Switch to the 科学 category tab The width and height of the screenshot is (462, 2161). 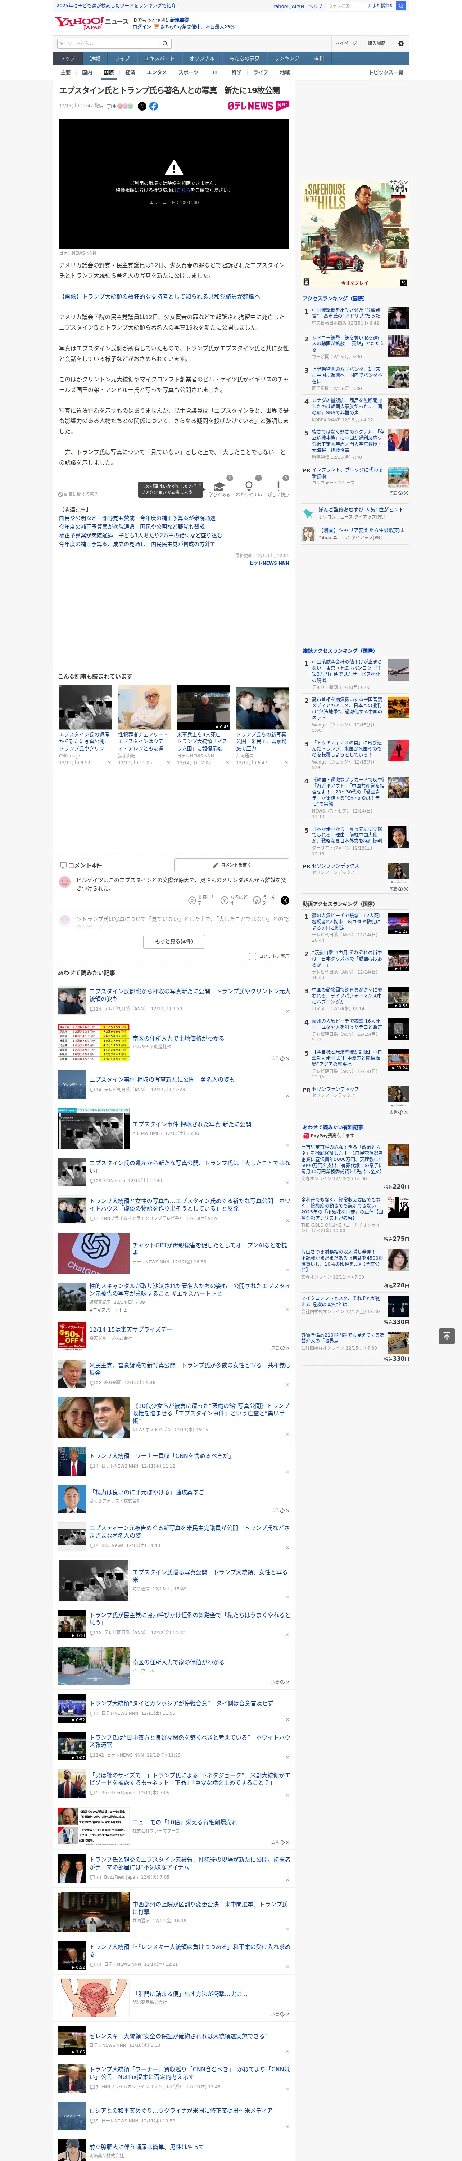[x=236, y=72]
